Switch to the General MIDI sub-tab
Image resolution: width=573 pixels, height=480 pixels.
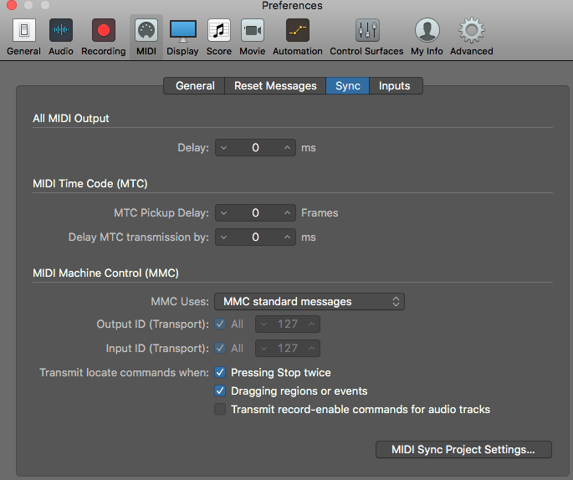194,86
